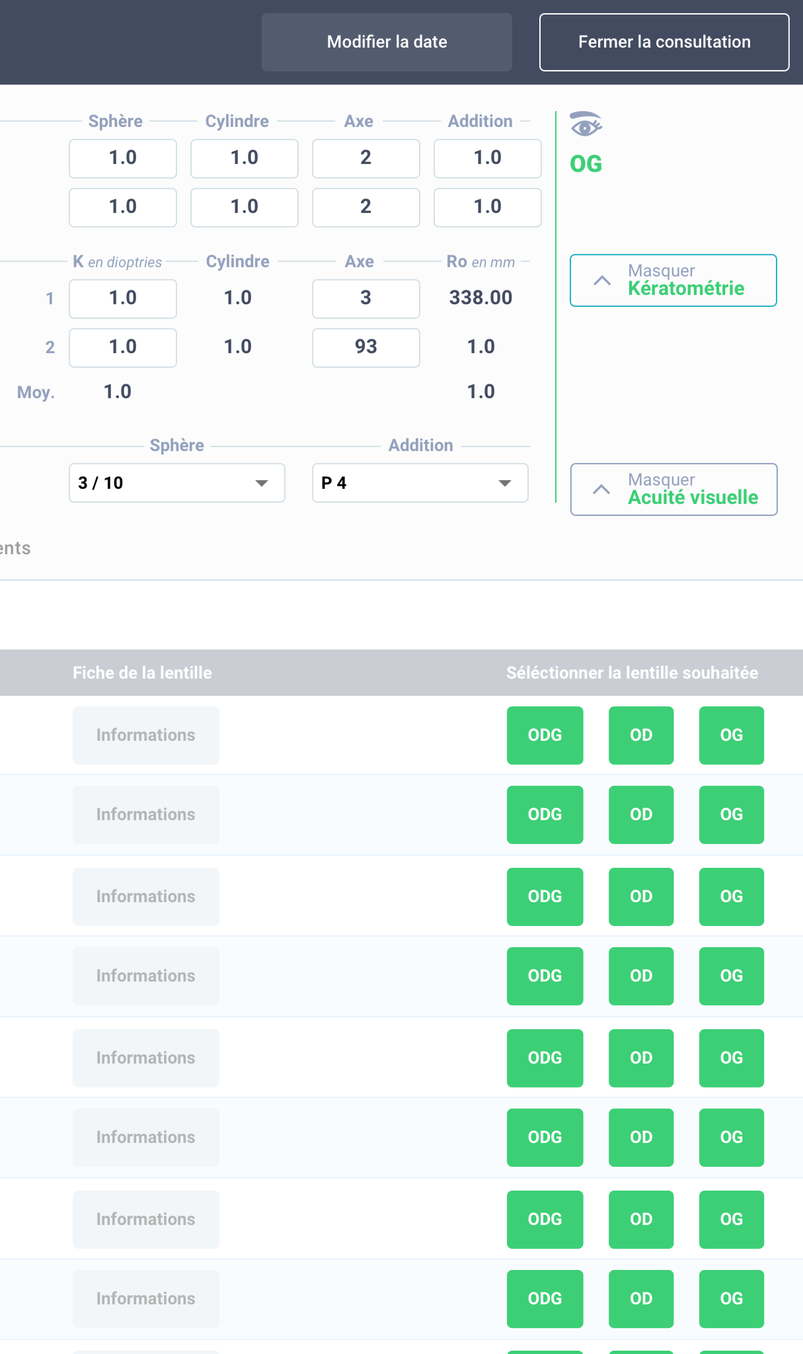Image resolution: width=803 pixels, height=1354 pixels.
Task: Open Informations of the fourth lens
Action: [146, 976]
